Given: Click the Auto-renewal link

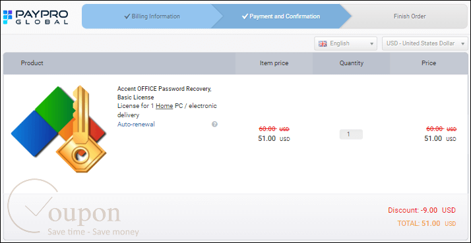Looking at the screenshot, I should [136, 124].
